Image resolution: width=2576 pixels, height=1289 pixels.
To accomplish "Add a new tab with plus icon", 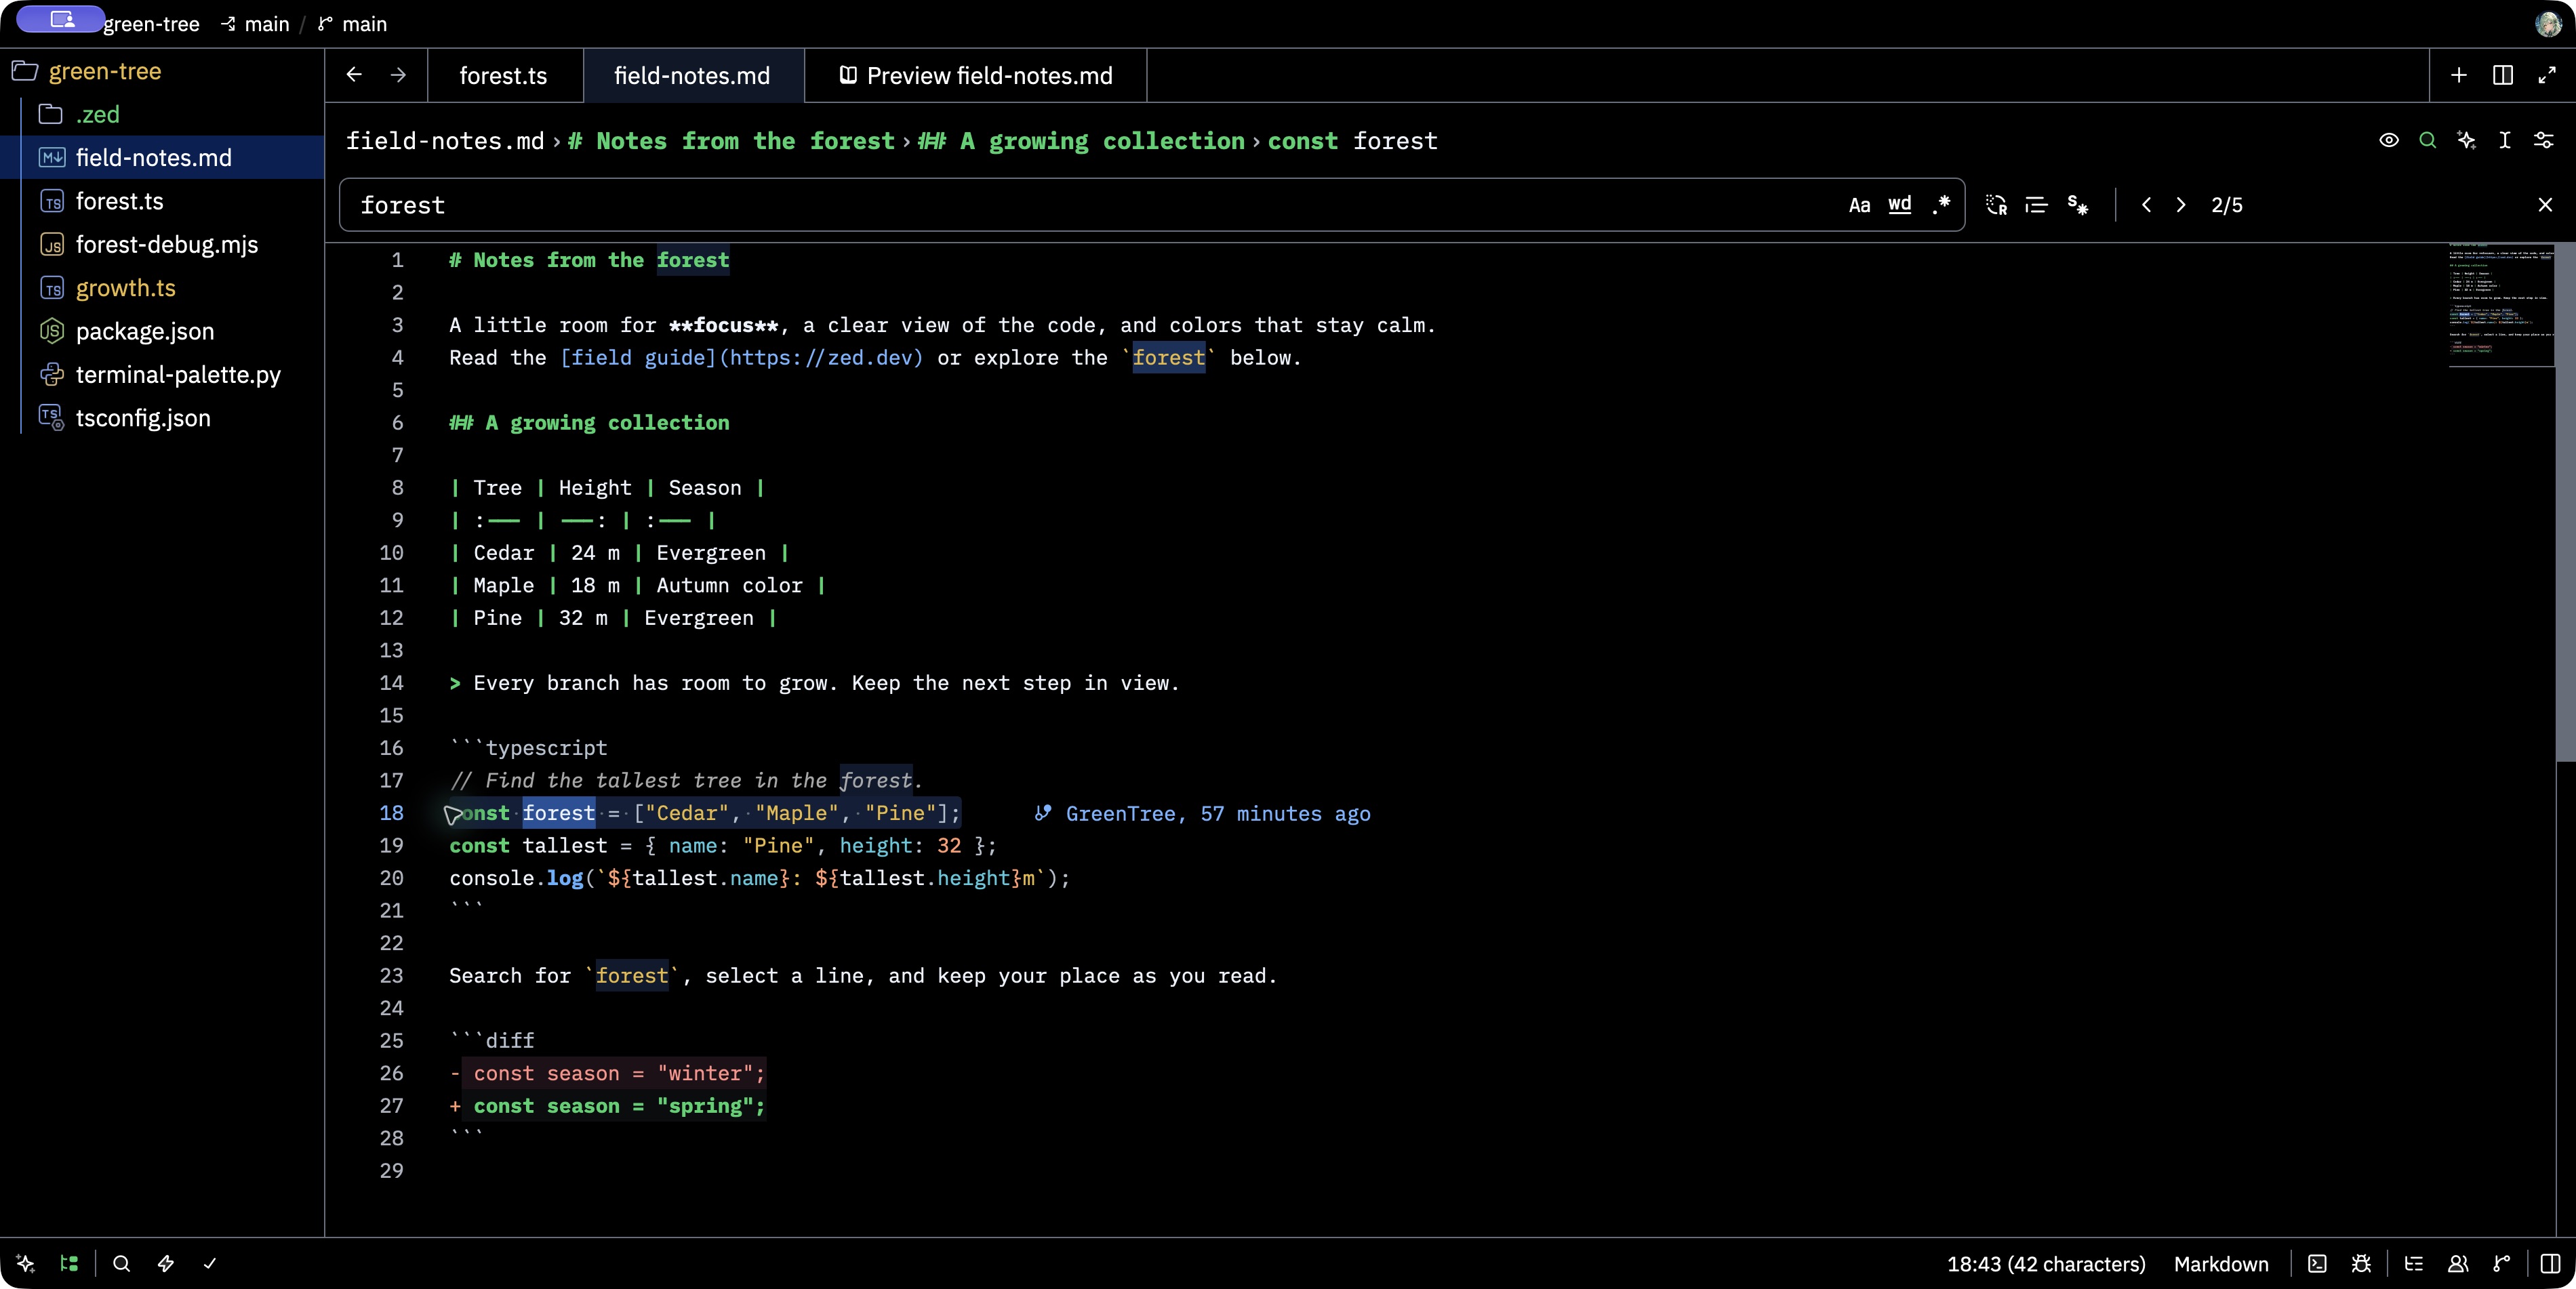I will pos(2459,76).
